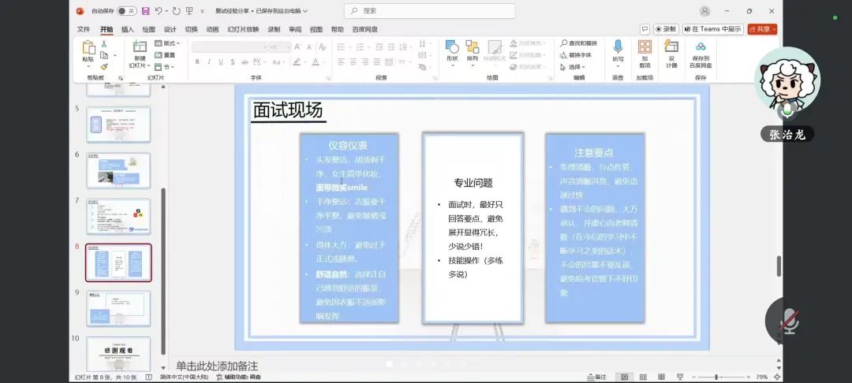The width and height of the screenshot is (852, 383).
Task: Open the 形状 shapes gallery
Action: coord(452,50)
